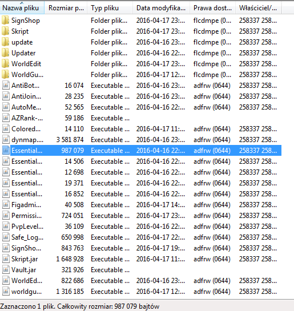Click the dynmap file icon
The image size is (294, 311).
pyautogui.click(x=6, y=140)
